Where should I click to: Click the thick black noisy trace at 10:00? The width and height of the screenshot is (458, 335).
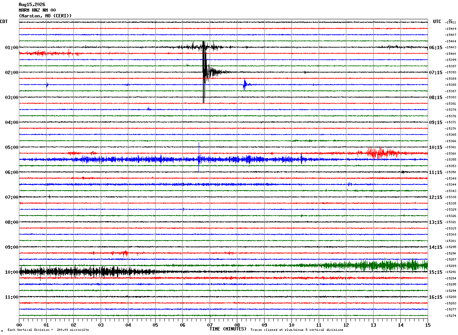87,271
